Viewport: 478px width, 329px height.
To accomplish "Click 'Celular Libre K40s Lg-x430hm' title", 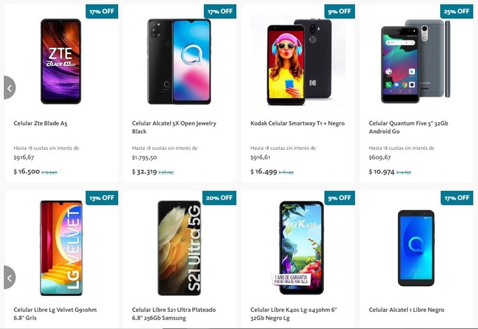I will tap(293, 314).
